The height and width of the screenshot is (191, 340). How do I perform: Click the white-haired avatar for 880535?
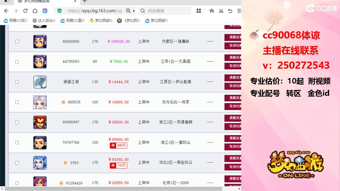tap(40, 102)
